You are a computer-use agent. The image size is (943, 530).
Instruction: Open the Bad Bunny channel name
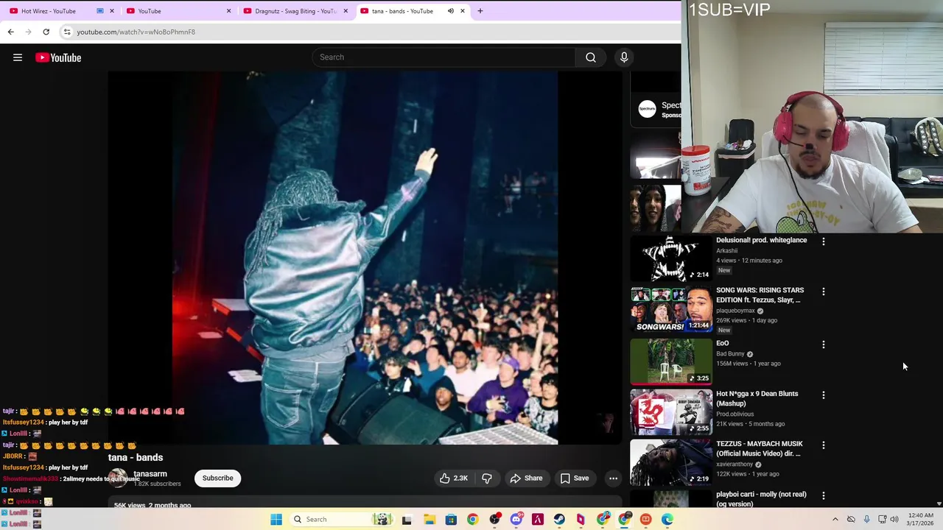point(730,354)
